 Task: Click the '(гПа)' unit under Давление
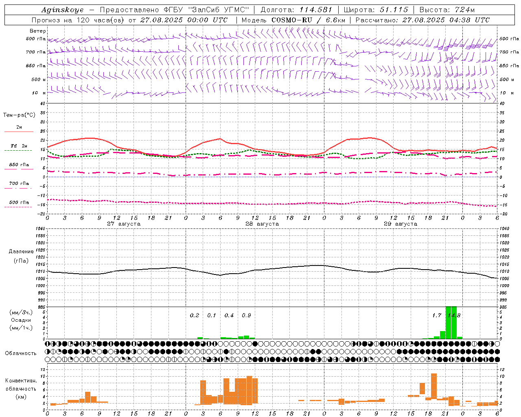tap(21, 261)
